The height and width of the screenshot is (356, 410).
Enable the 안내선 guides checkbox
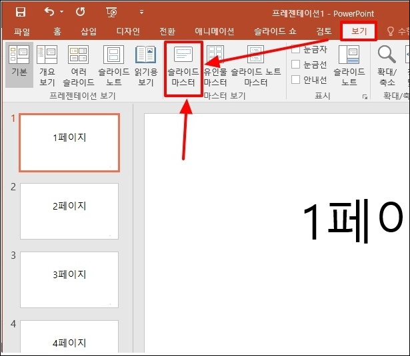click(x=295, y=80)
